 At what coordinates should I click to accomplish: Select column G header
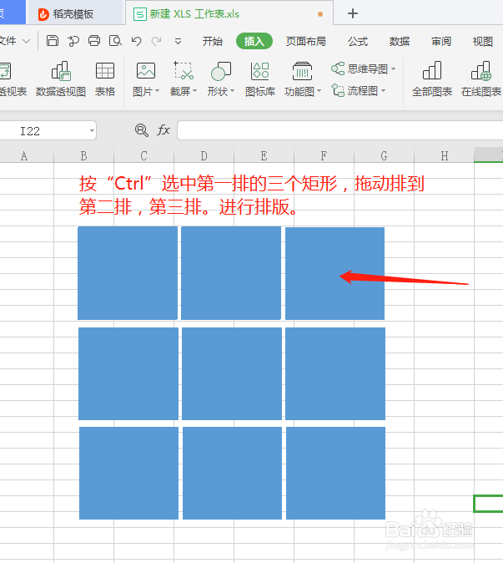point(384,156)
